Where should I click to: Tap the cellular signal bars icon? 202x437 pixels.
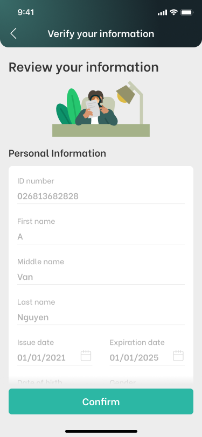[162, 12]
